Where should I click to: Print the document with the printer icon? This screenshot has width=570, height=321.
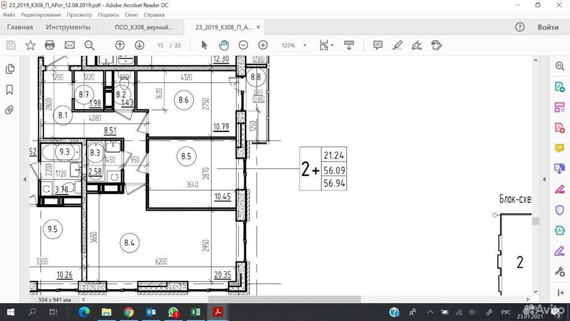coord(50,45)
